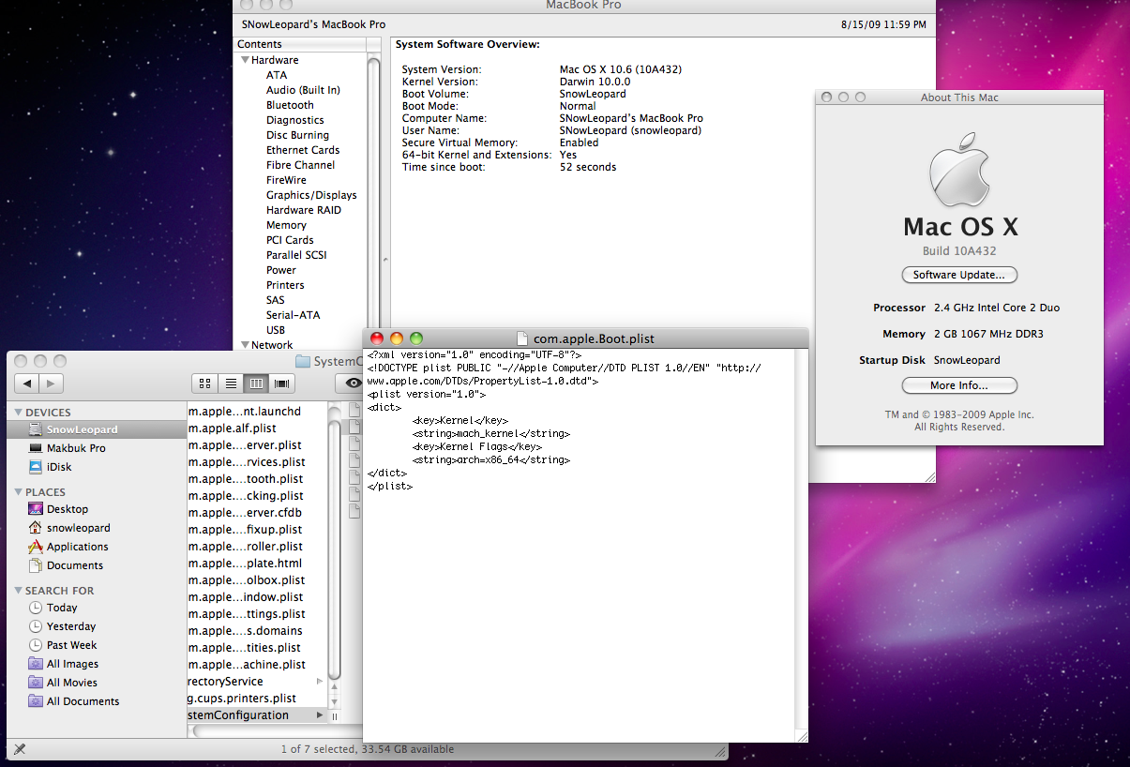Click the Finder file list vertical scrollbar
This screenshot has width=1130, height=767.
(335, 544)
